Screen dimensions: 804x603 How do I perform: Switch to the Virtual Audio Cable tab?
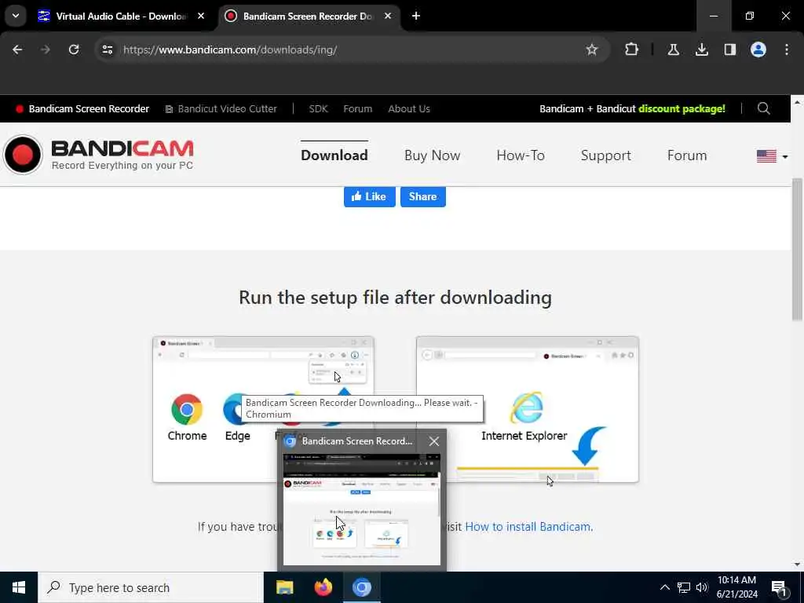point(121,16)
